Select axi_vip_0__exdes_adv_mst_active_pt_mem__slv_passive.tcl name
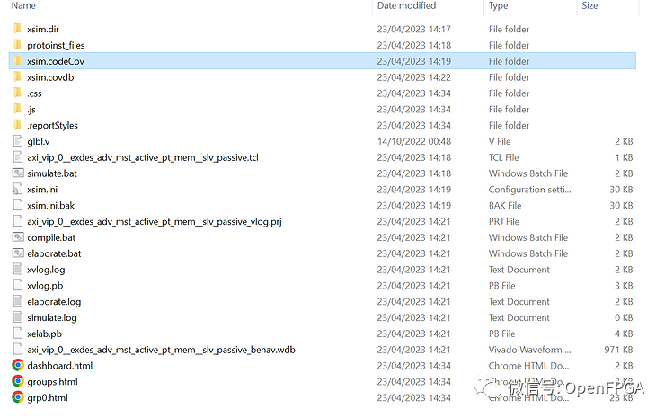Viewport: 665px width, 418px height. pos(143,157)
